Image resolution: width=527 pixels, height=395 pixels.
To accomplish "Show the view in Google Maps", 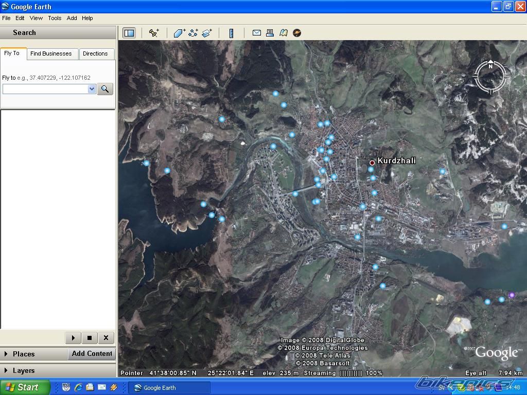I will [284, 32].
